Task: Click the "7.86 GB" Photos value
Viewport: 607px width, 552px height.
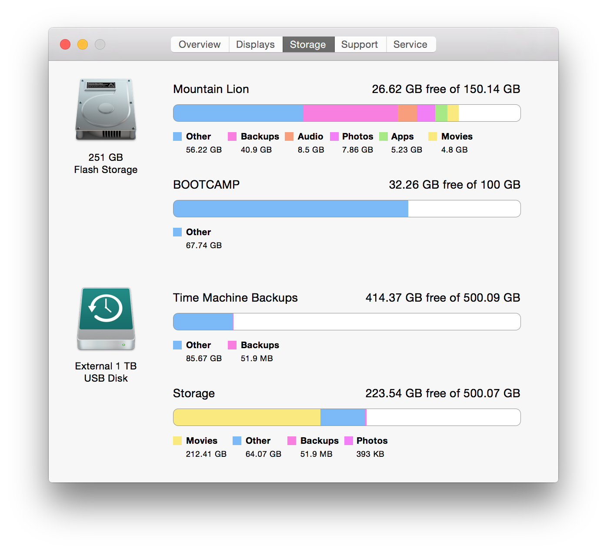Action: pos(357,150)
